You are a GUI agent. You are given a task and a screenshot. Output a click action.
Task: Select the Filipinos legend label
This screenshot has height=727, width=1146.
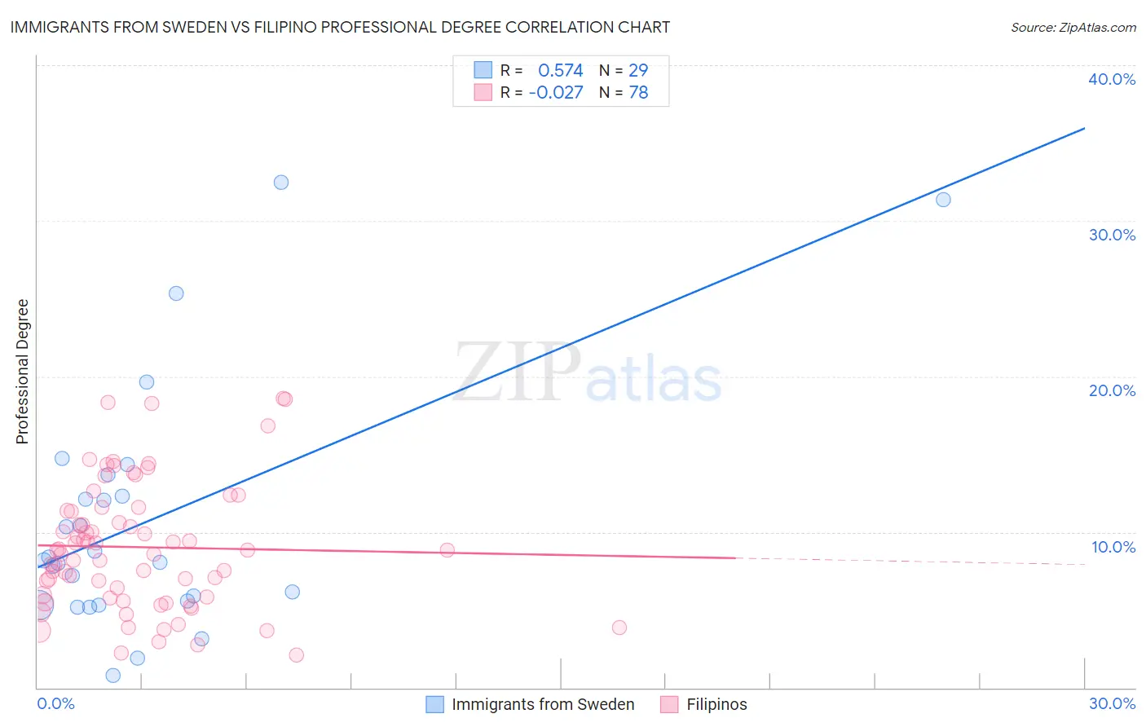point(716,704)
